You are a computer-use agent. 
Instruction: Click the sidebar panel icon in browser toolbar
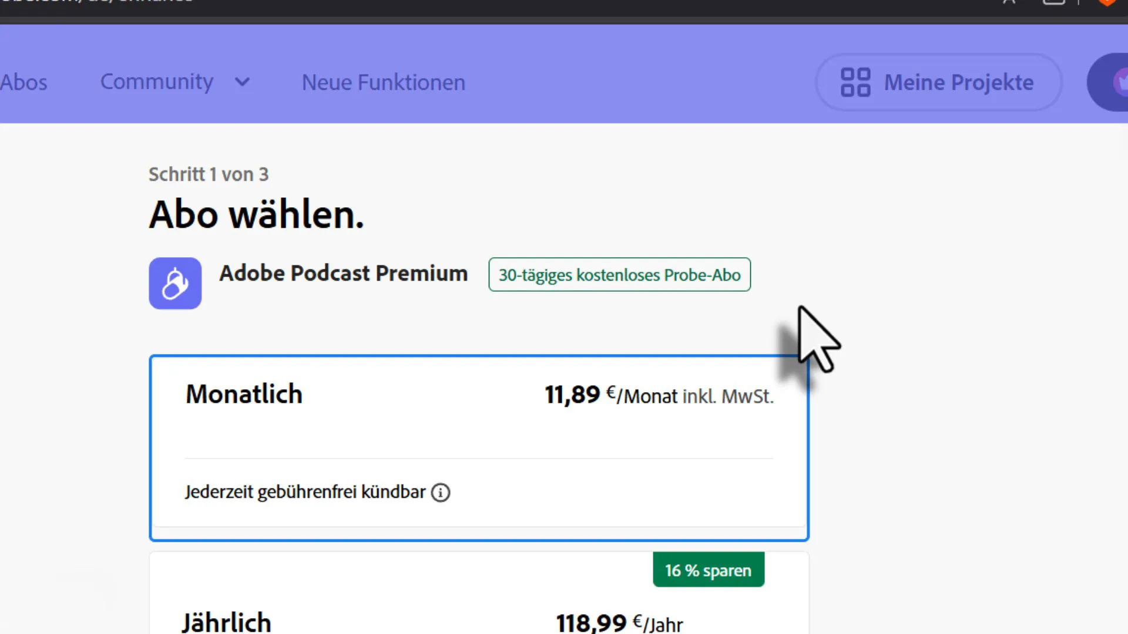1054,2
